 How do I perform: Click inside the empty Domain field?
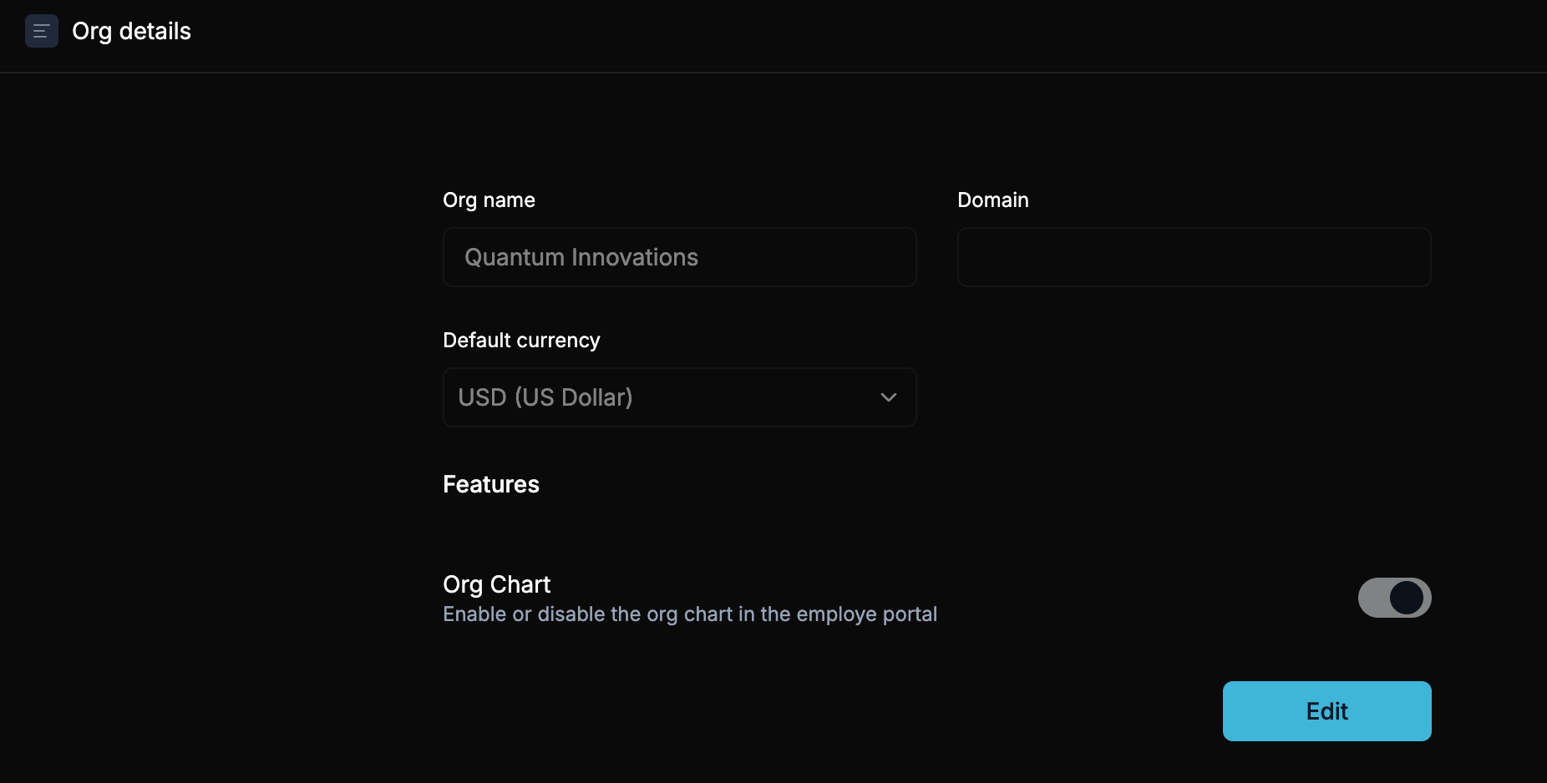pyautogui.click(x=1193, y=257)
